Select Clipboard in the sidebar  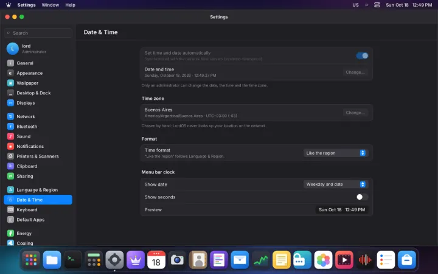[38, 166]
